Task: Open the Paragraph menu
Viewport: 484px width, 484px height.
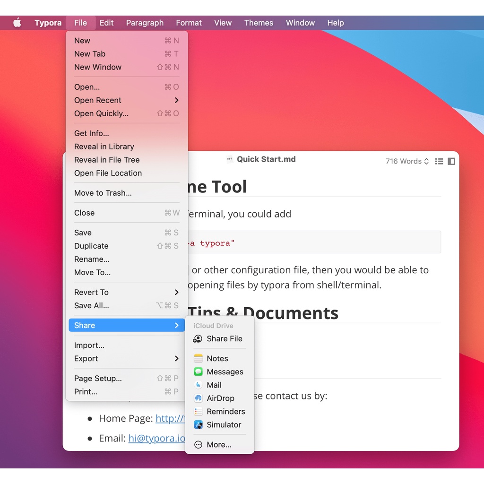Action: (145, 23)
